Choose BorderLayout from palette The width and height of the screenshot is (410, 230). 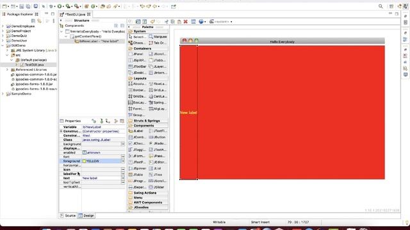tap(138, 90)
